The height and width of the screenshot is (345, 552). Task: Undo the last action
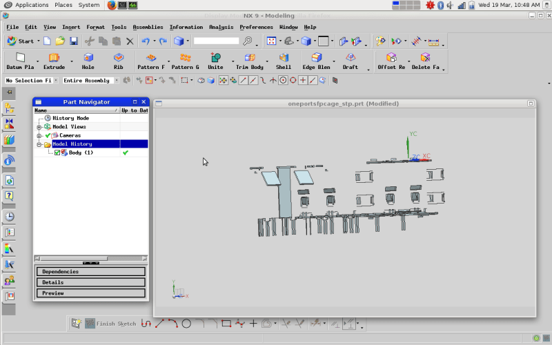[146, 41]
